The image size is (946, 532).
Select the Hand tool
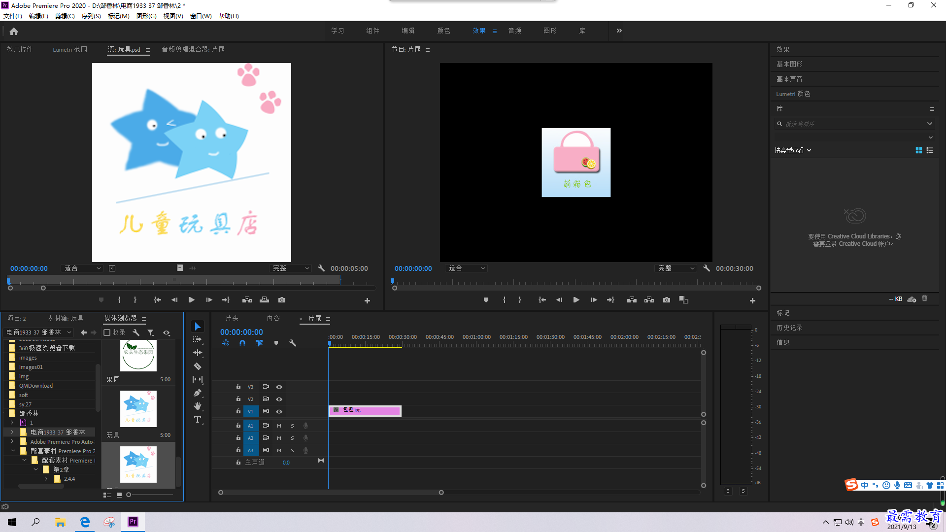click(x=198, y=406)
